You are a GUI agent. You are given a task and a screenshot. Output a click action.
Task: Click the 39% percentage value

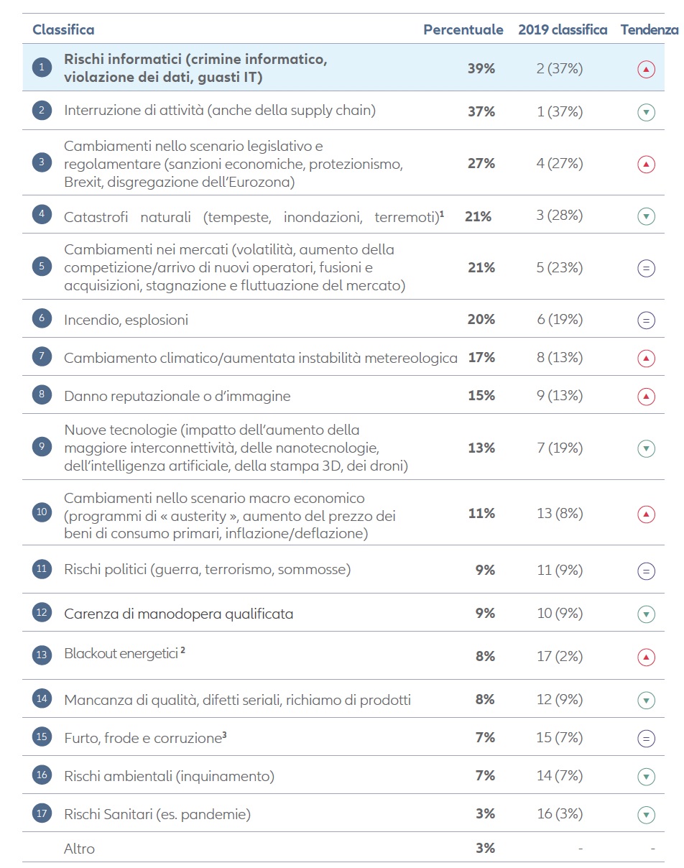pos(481,68)
